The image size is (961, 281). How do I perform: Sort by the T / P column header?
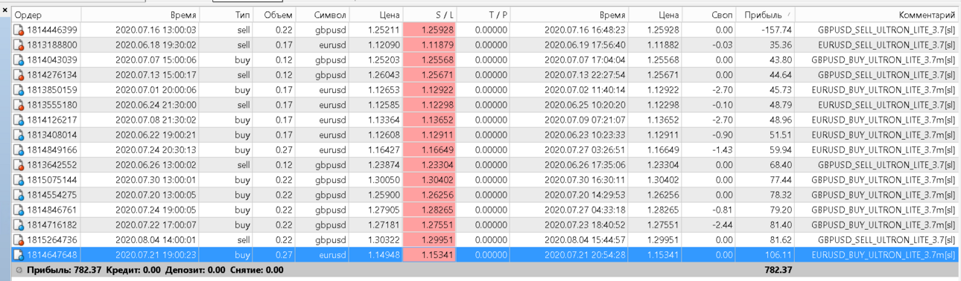pyautogui.click(x=483, y=15)
